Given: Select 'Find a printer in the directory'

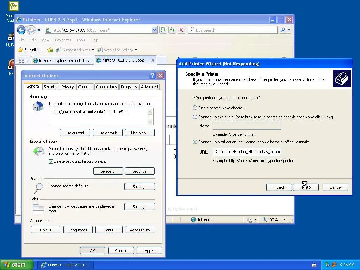Looking at the screenshot, I should pyautogui.click(x=195, y=108).
